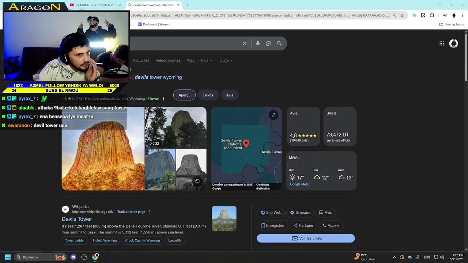Click the zoom magnifier icon in address bar
This screenshot has height=263, width=468.
click(394, 15)
